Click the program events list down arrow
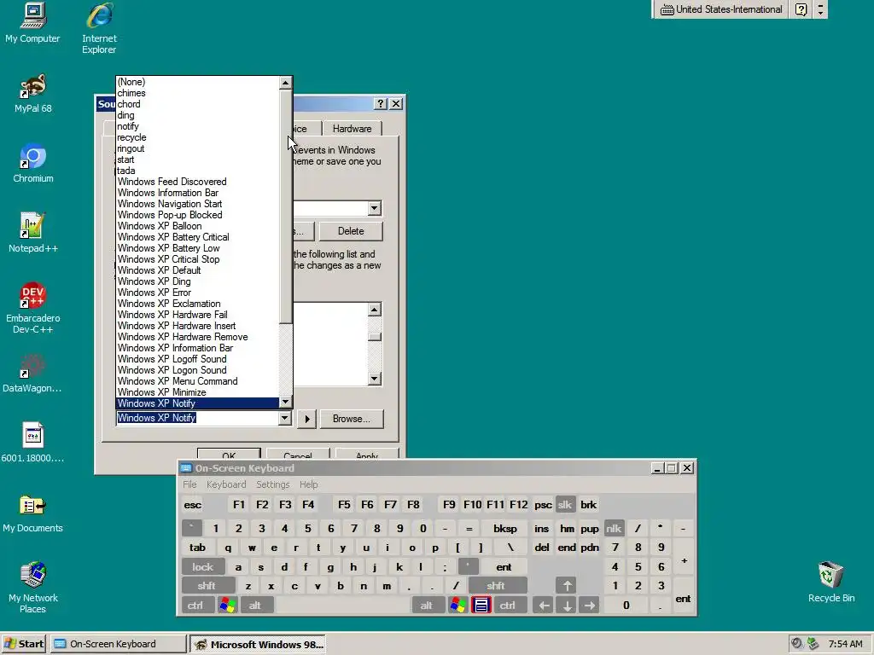This screenshot has width=874, height=655. point(375,379)
